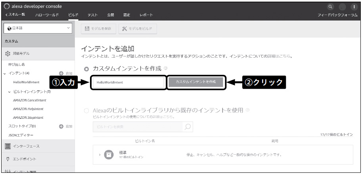The height and width of the screenshot is (174, 362).
Task: Click the 対話モデル gear icon
Action: point(8,54)
